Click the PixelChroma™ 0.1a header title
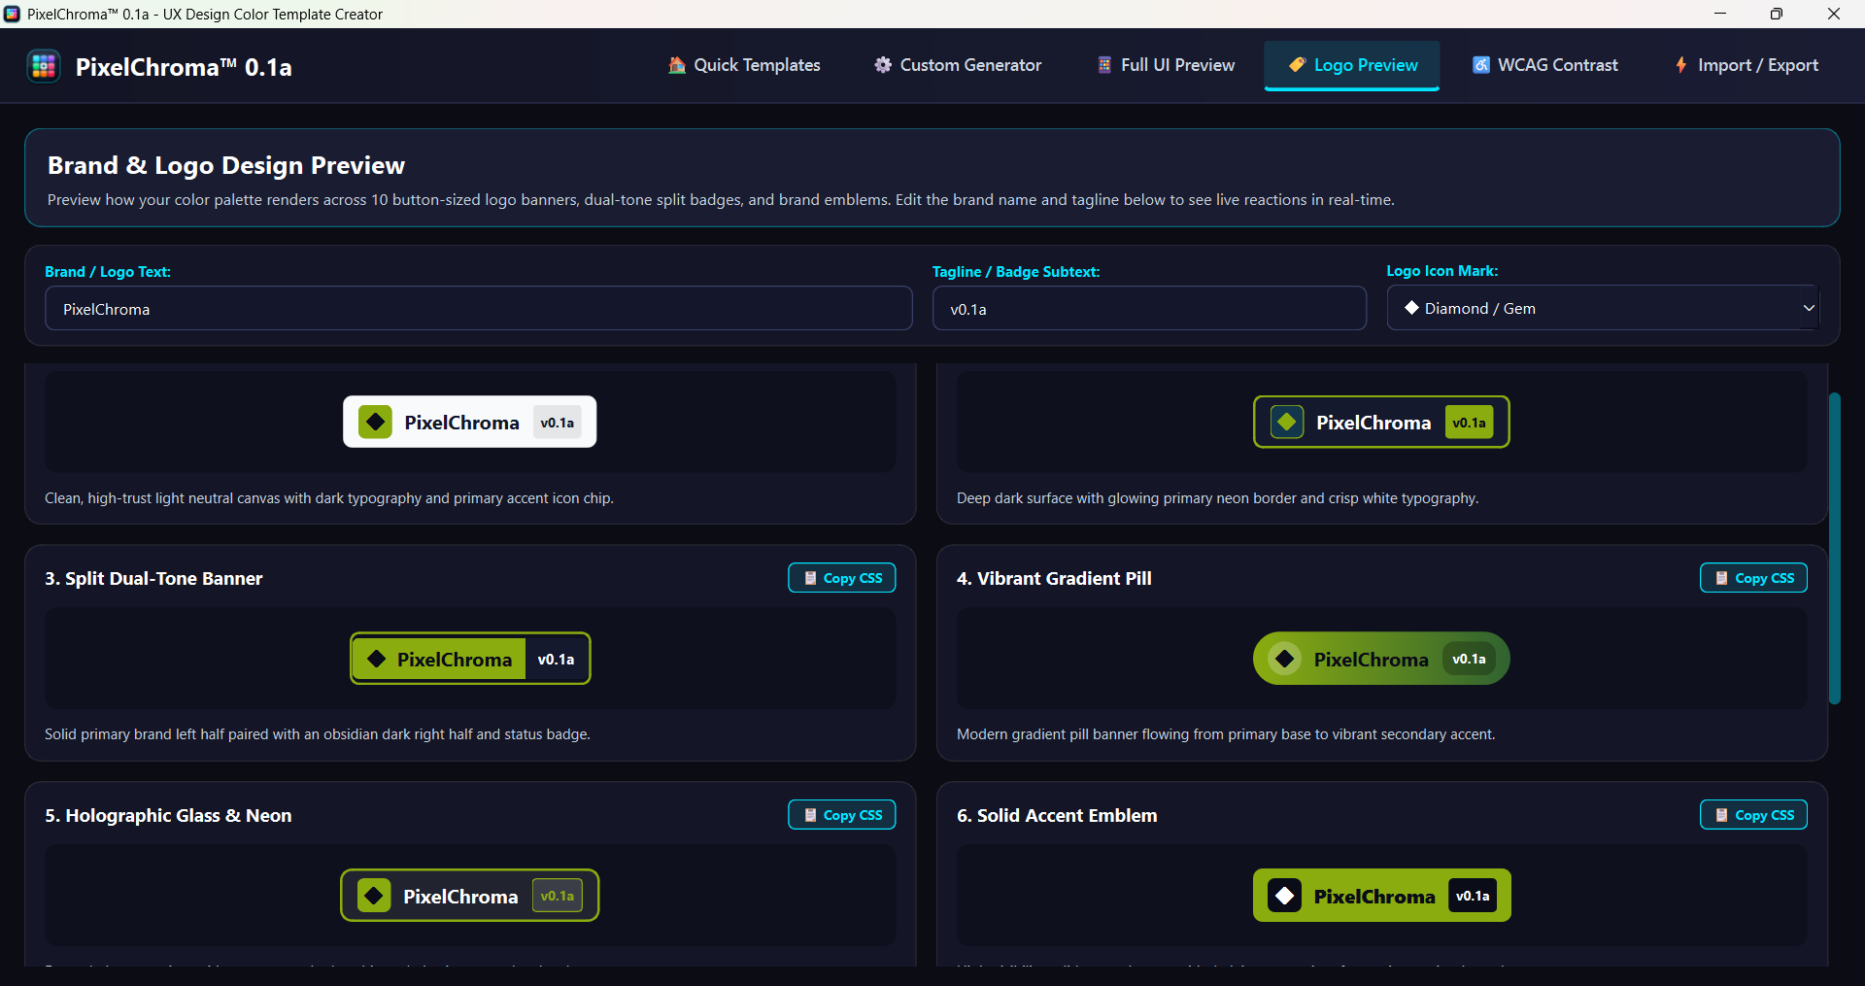Screen dimensions: 1865x986 click(x=184, y=67)
